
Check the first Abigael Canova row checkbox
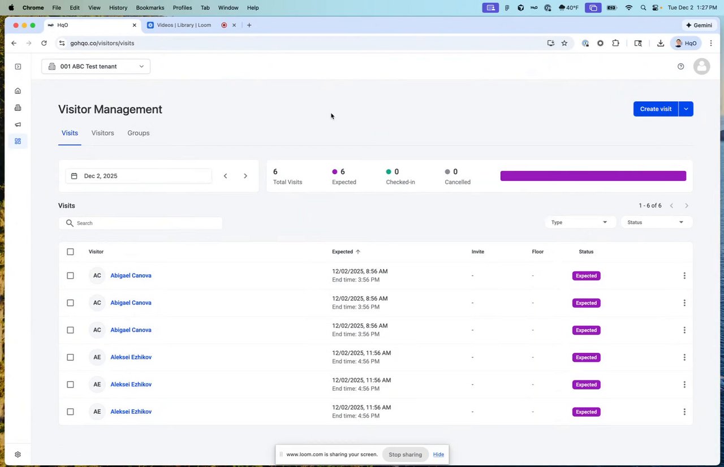click(70, 276)
